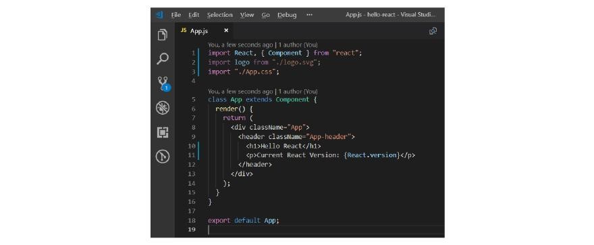
Task: Click the code lens above class App
Action: coord(263,91)
